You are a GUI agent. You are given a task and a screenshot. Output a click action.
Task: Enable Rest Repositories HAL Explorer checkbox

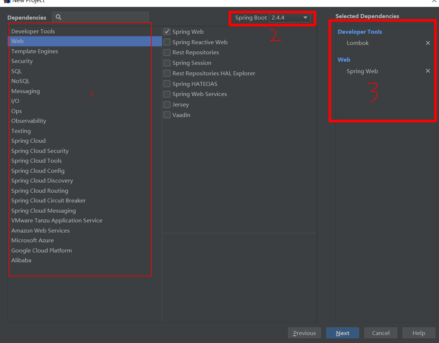[167, 73]
